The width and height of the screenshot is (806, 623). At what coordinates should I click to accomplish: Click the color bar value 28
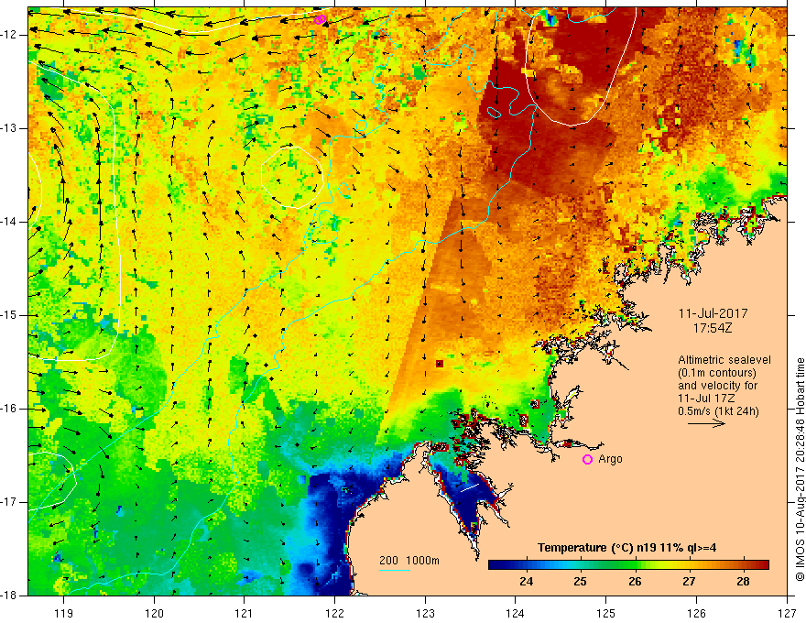click(743, 582)
